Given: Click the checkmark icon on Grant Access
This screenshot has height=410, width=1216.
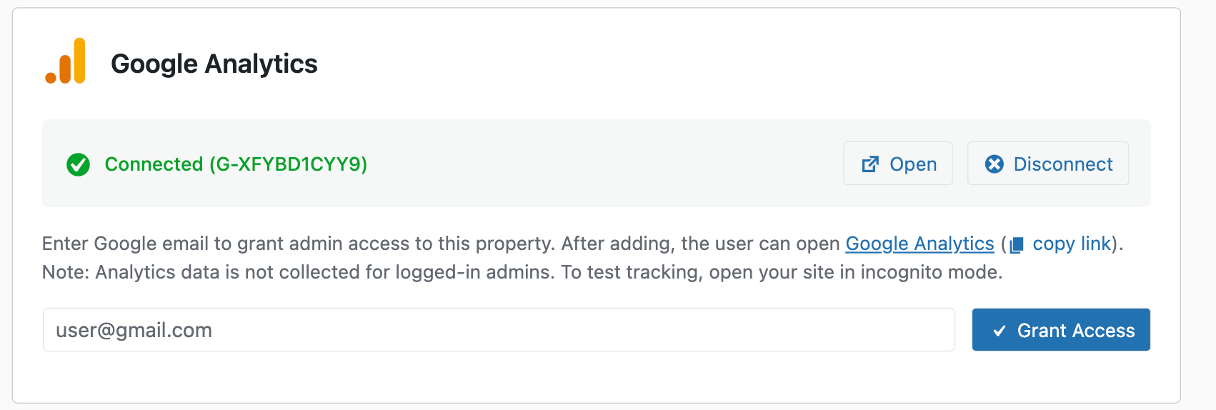Looking at the screenshot, I should (1000, 331).
